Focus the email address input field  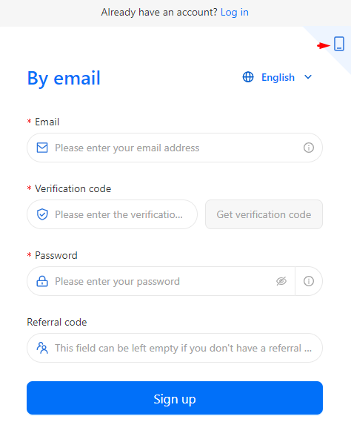coord(175,148)
